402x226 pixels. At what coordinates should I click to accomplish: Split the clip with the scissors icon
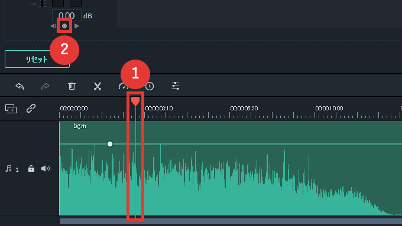click(98, 86)
